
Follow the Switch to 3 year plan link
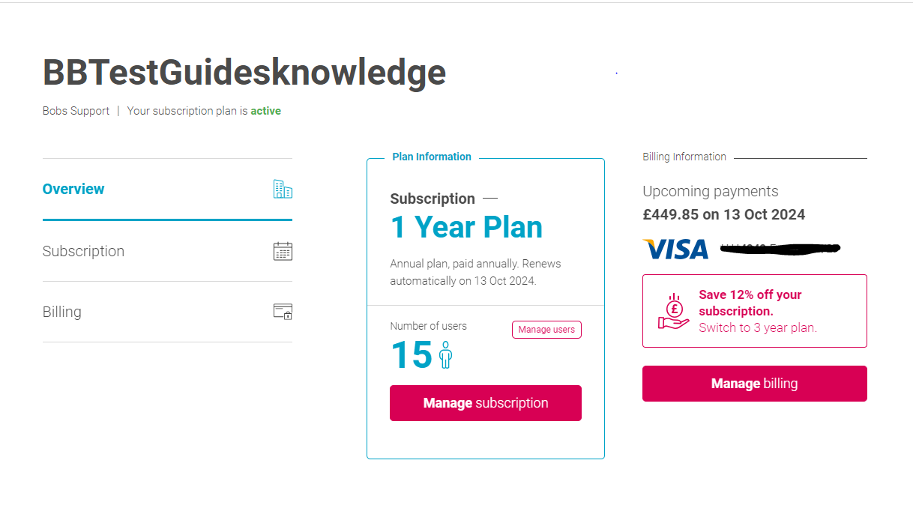(x=758, y=327)
